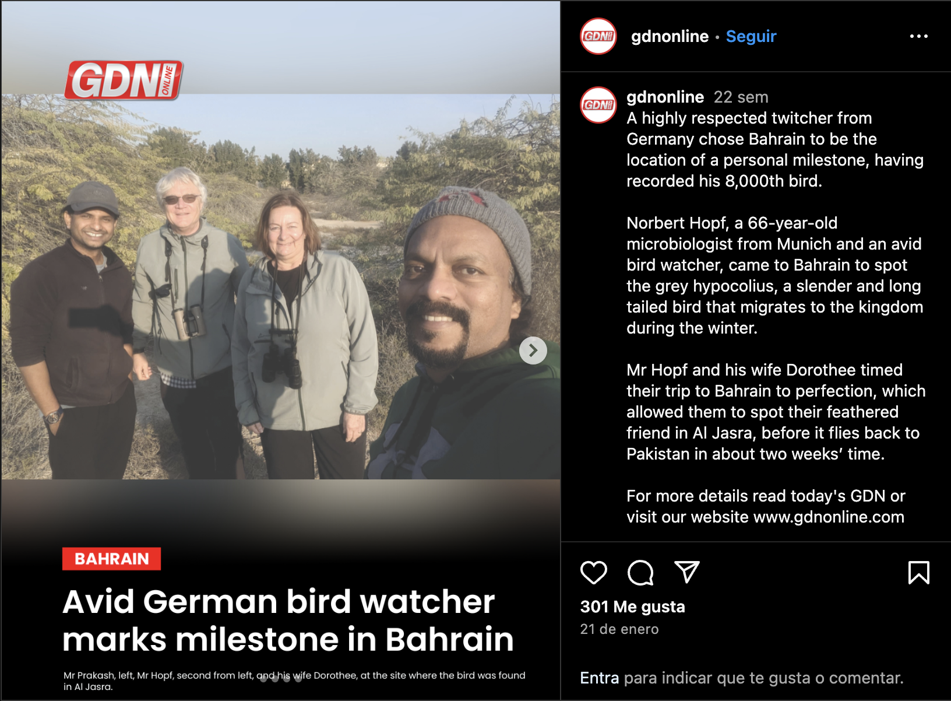Open gdnonline avatar beside the caption
This screenshot has width=951, height=701.
click(598, 105)
